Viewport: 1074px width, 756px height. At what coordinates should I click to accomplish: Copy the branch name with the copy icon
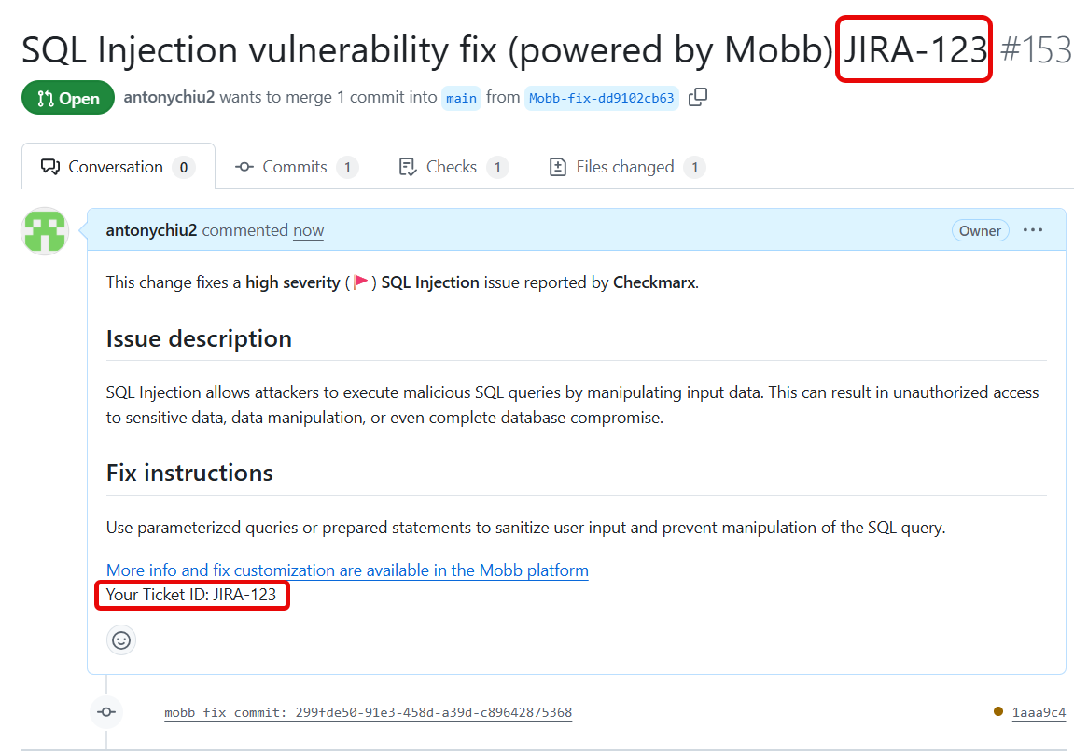[697, 97]
